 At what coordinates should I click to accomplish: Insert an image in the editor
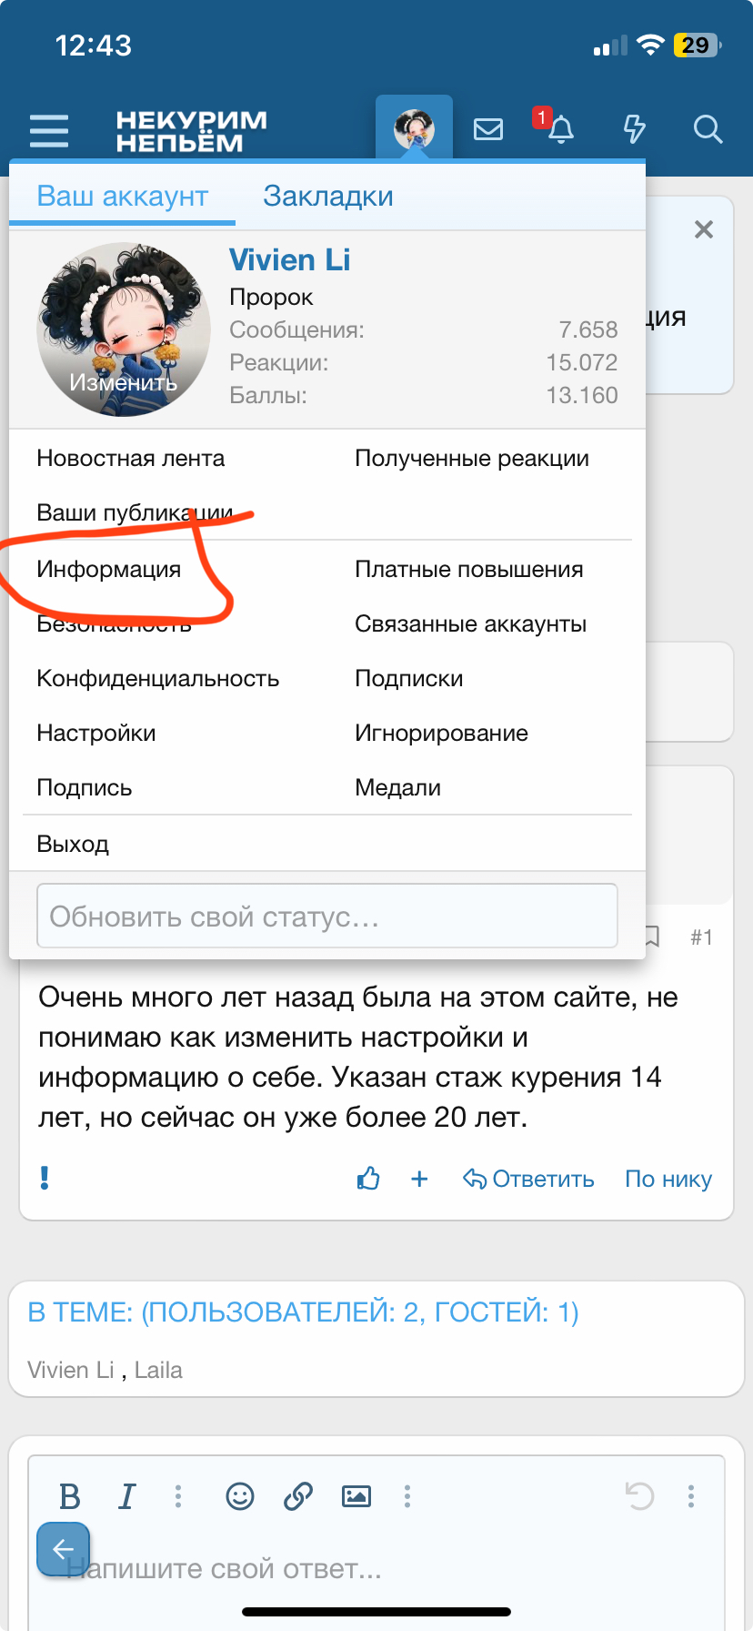tap(356, 1495)
